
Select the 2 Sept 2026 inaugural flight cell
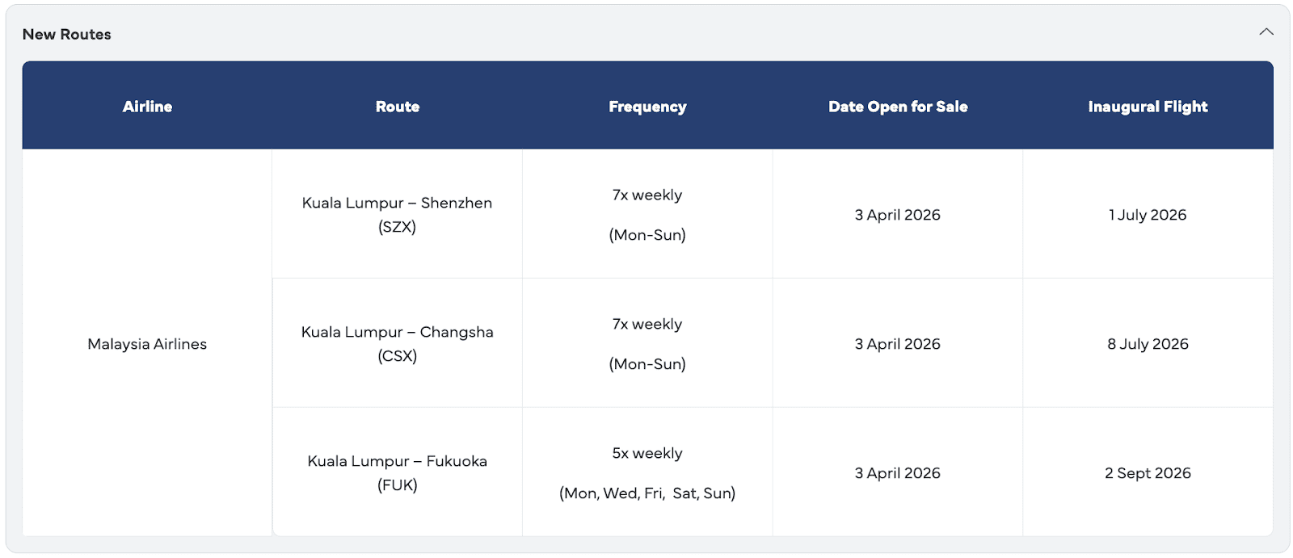[1148, 473]
